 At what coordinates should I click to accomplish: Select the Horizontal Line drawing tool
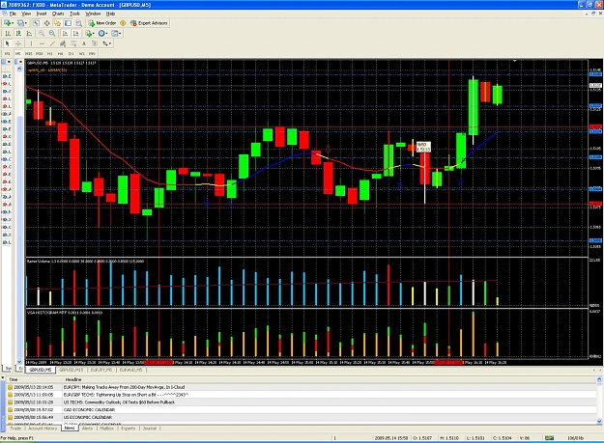tap(42, 43)
